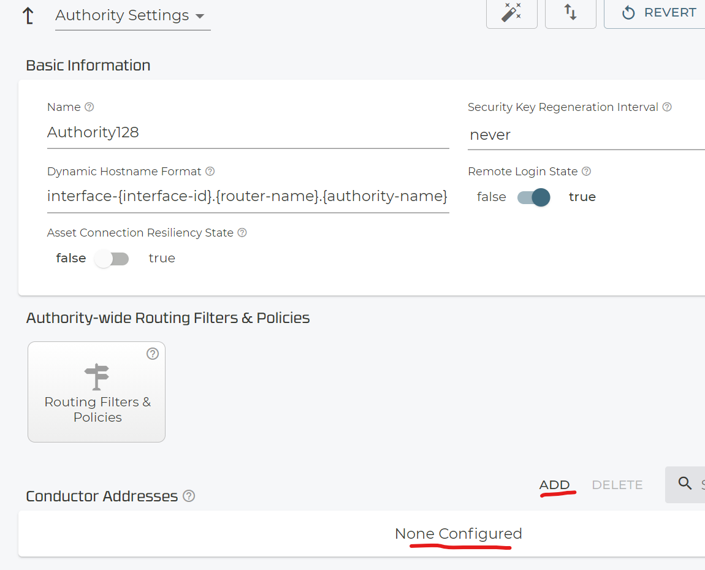Click help icon beside Remote Login State
Image resolution: width=705 pixels, height=570 pixels.
pos(586,172)
